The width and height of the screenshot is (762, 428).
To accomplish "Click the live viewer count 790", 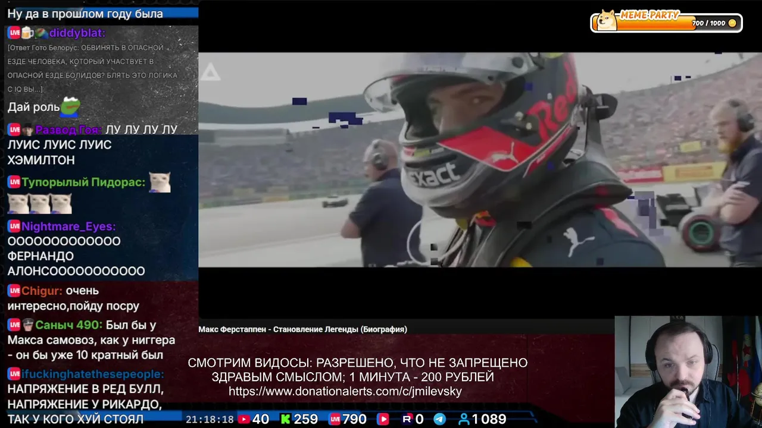I will coord(355,419).
